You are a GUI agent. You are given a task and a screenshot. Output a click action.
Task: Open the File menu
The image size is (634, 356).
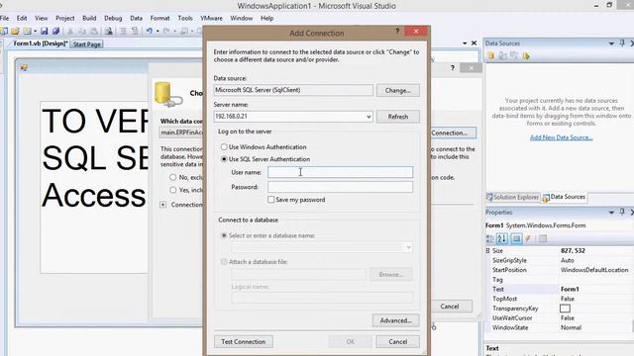coord(4,18)
